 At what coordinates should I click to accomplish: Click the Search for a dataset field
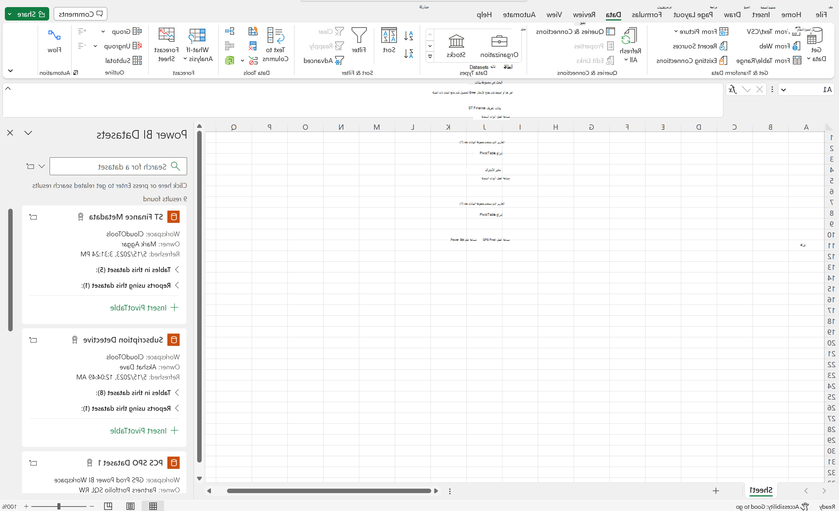coord(119,167)
